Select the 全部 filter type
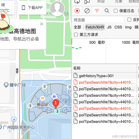The width and height of the screenshot is (139, 139). coord(77,27)
